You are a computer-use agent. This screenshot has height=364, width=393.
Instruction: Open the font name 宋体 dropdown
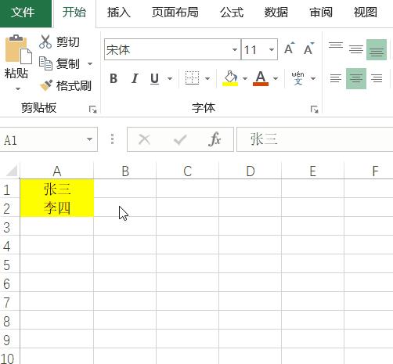click(235, 49)
